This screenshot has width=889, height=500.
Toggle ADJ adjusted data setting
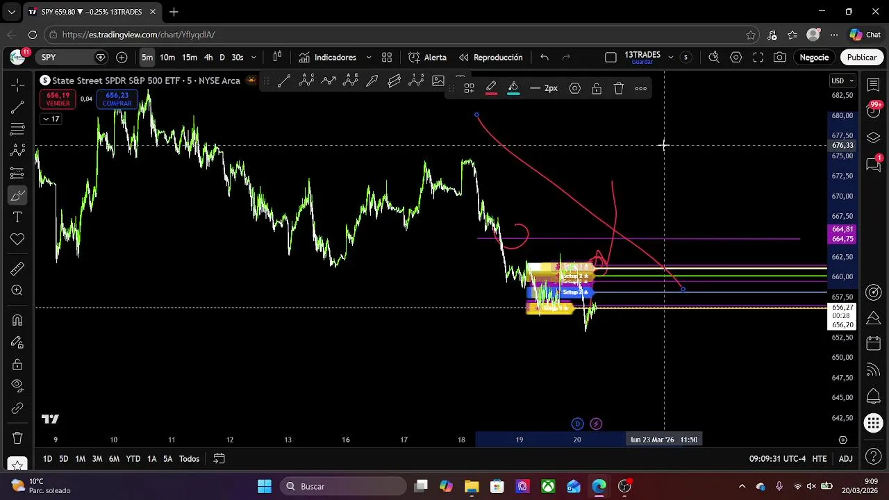click(x=845, y=459)
